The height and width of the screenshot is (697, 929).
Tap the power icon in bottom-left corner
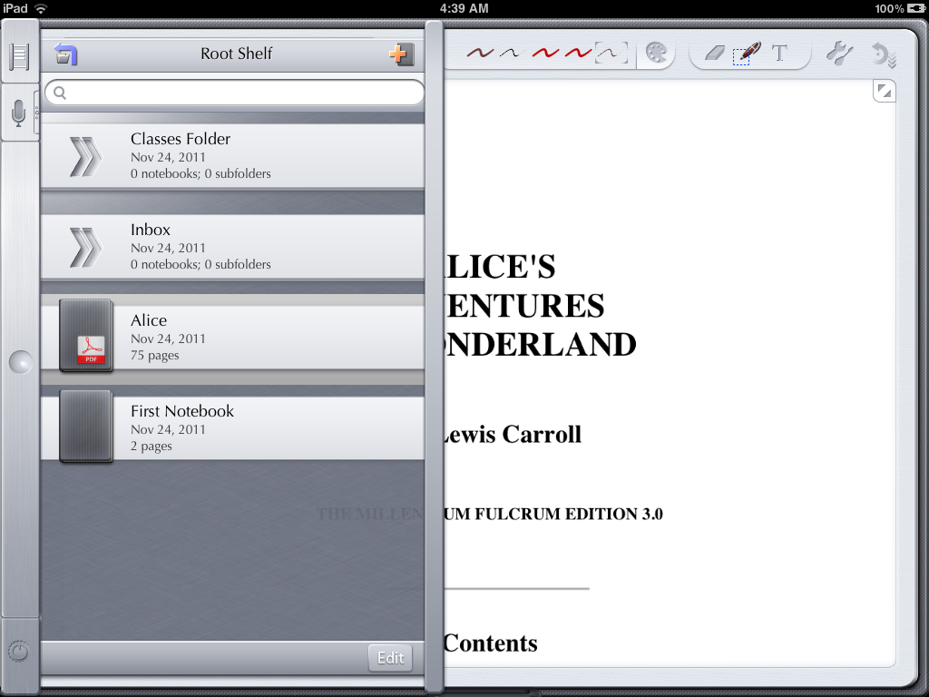click(x=19, y=652)
